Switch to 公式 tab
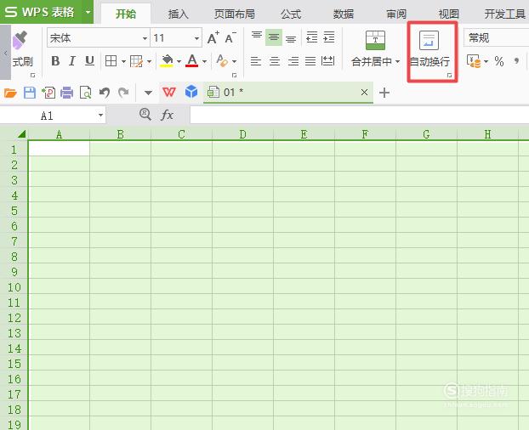This screenshot has height=430, width=529. tap(291, 14)
